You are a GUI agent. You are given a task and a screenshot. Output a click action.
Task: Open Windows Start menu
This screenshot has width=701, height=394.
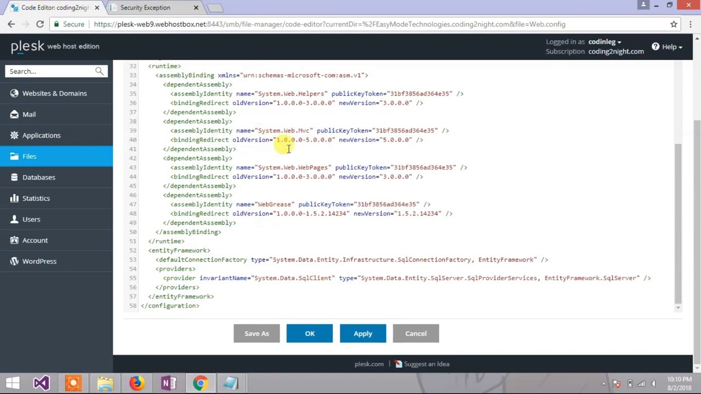[12, 383]
